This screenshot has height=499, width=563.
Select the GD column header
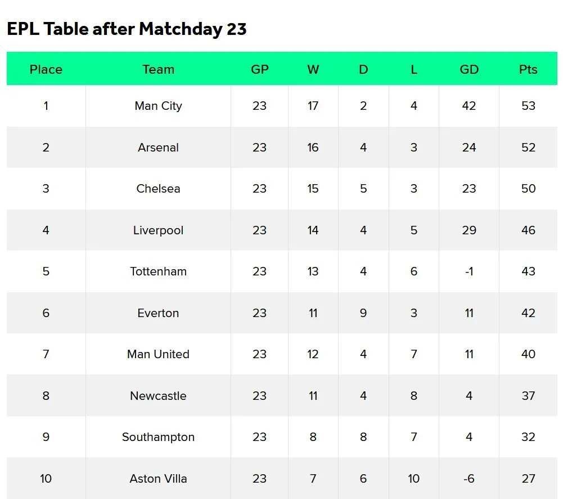(469, 69)
